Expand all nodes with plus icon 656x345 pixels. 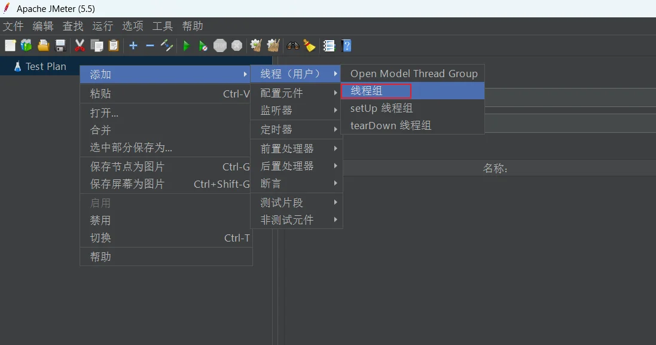133,45
